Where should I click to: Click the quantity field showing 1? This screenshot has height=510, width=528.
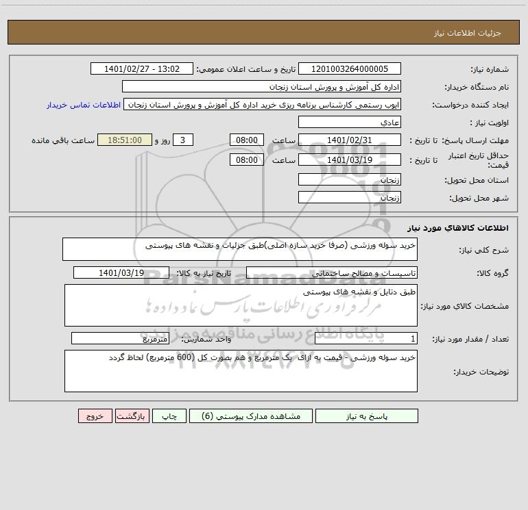tap(366, 338)
